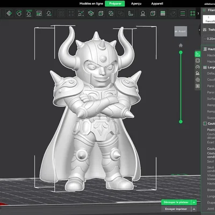Click the Écart setting row
This screenshot has width=215, height=215.
click(211, 142)
